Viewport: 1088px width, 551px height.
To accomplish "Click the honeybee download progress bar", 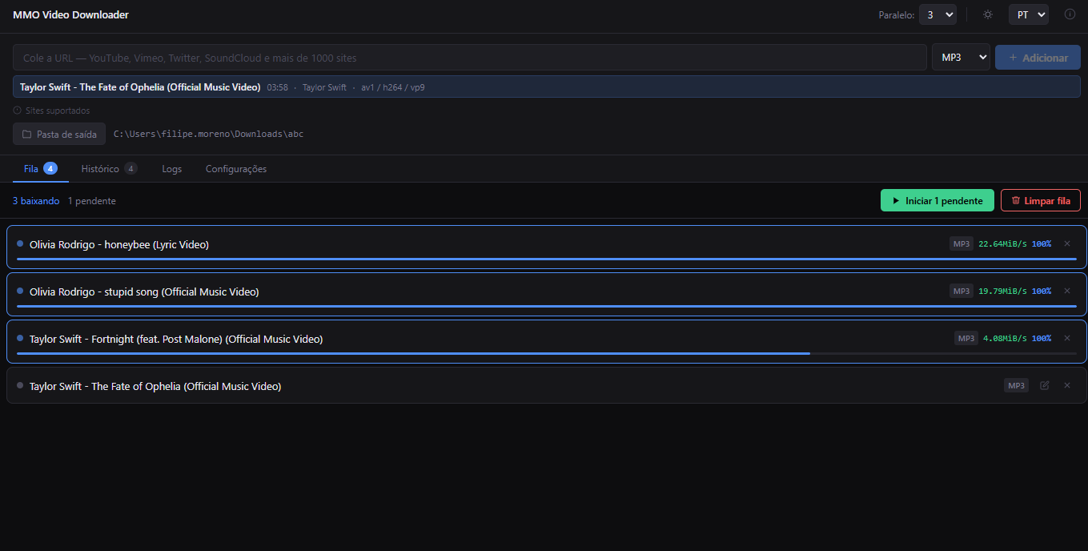I will coord(547,259).
